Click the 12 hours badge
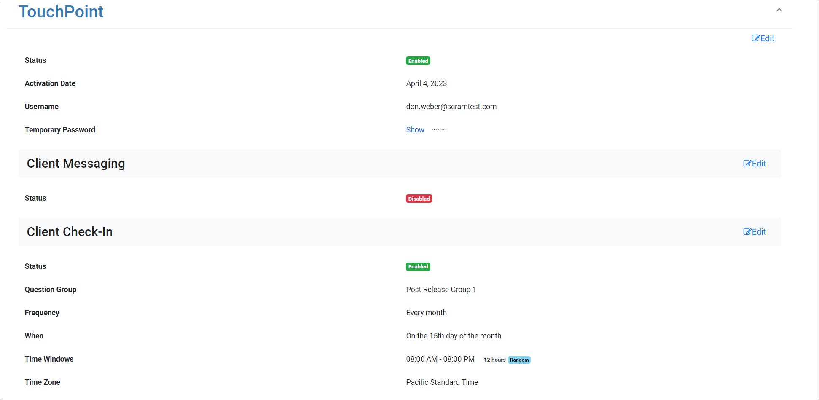The width and height of the screenshot is (819, 400). point(494,360)
